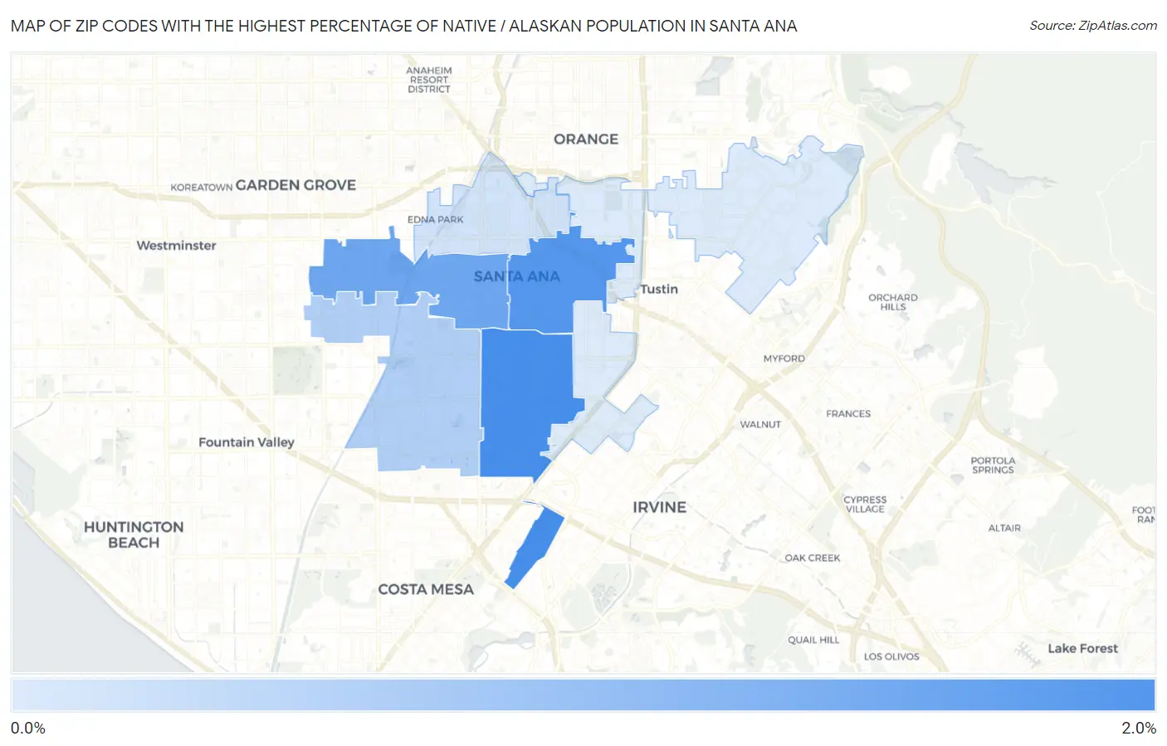Screen dimensions: 1167x746
Task: Click the MYFORD label
Action: click(784, 358)
